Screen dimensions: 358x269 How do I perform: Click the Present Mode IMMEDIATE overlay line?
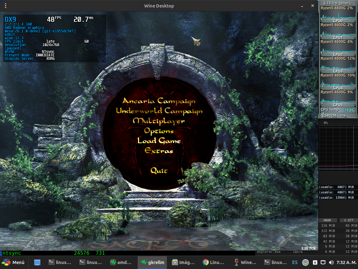click(x=30, y=55)
